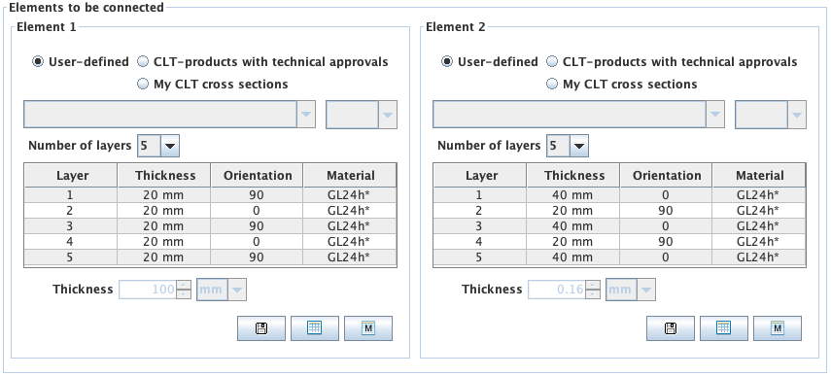Select layer 3 thickness cell in Element 1
The image size is (831, 377).
(163, 226)
